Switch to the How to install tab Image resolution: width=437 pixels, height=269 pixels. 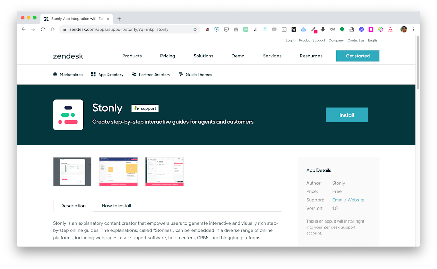click(116, 205)
